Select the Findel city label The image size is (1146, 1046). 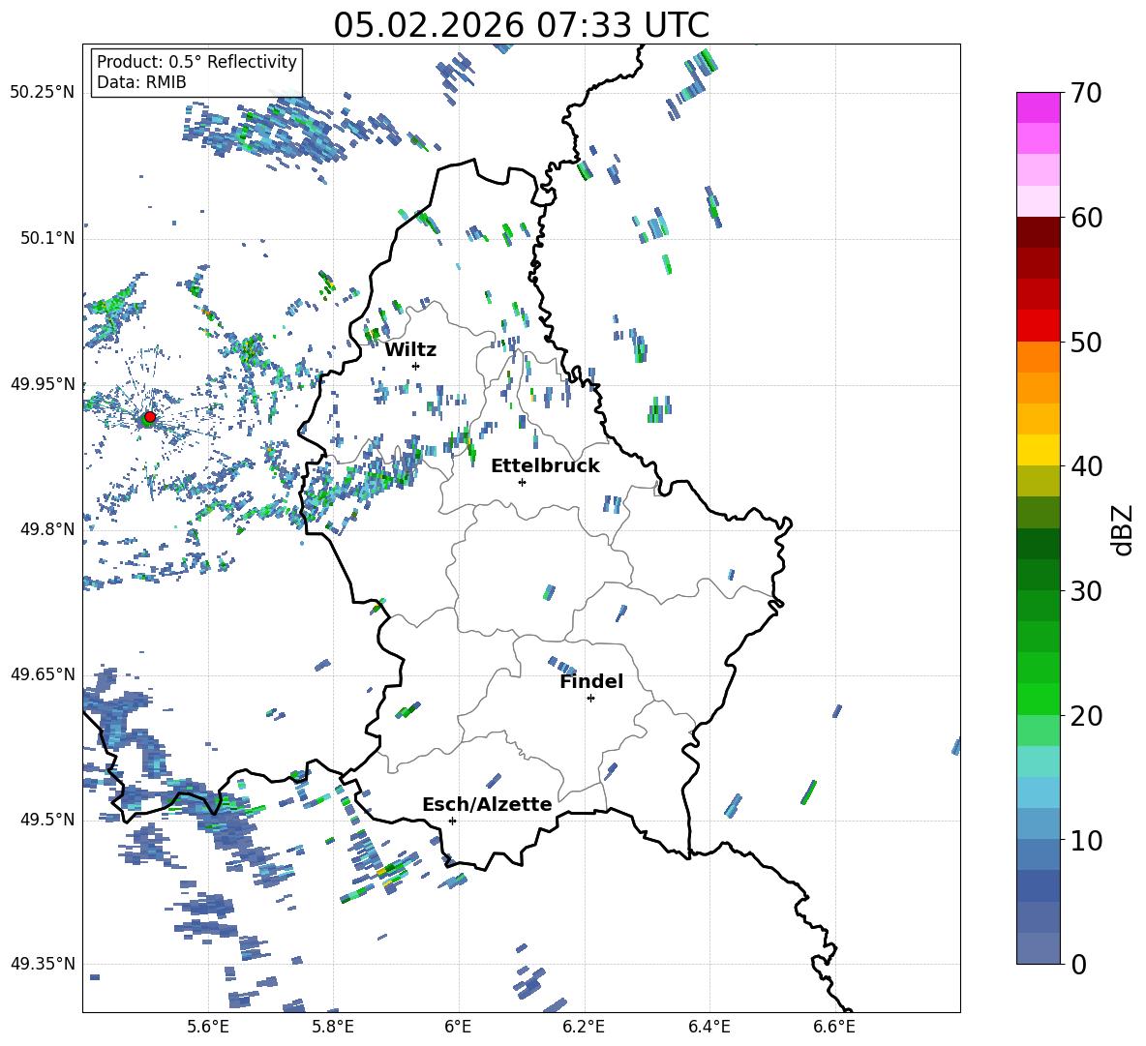pyautogui.click(x=590, y=681)
